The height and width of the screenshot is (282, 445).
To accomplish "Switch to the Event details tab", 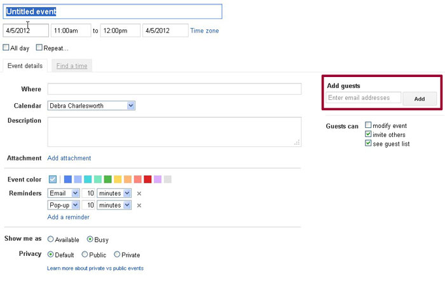I will coord(25,66).
